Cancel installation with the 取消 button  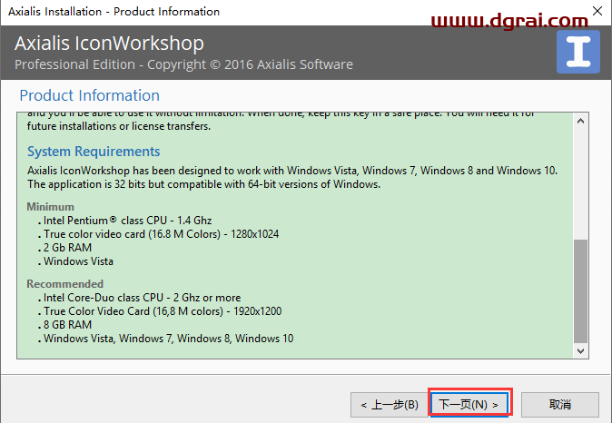560,405
